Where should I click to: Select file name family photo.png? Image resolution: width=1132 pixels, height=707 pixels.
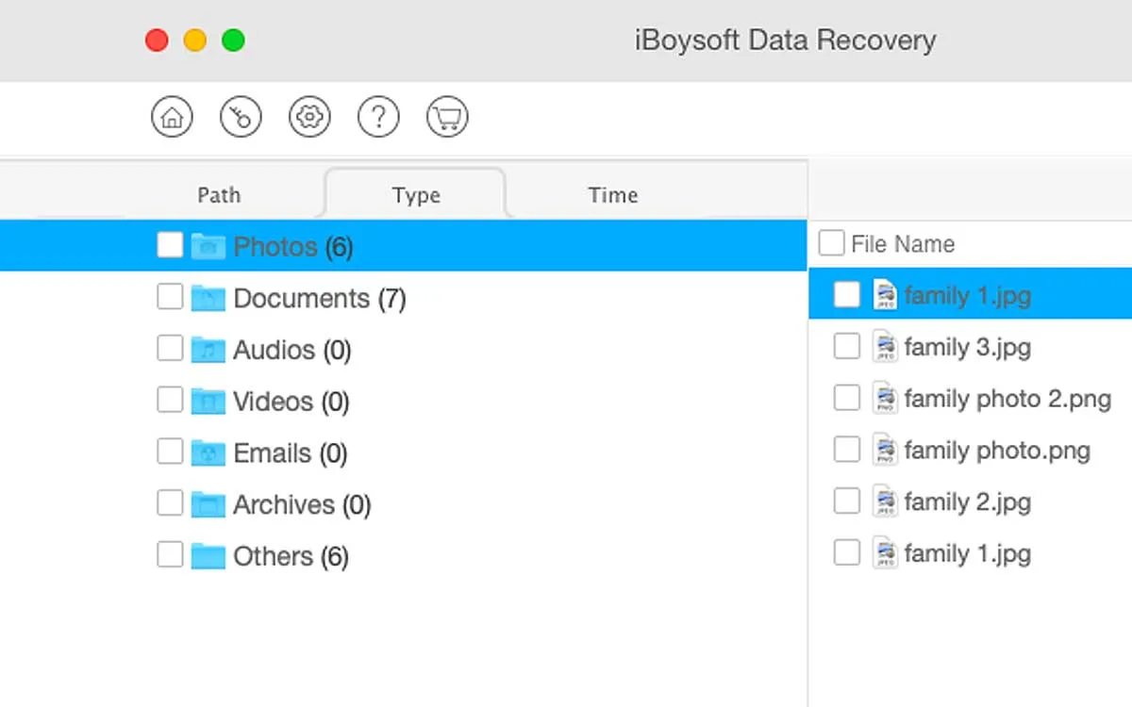pyautogui.click(x=997, y=451)
